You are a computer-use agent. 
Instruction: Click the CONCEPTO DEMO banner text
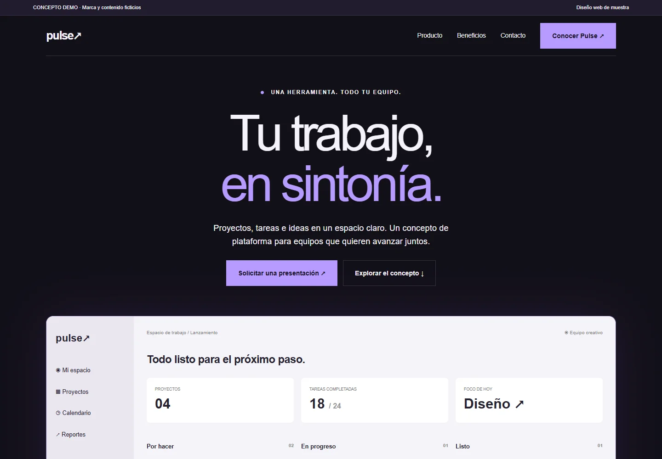pos(87,7)
